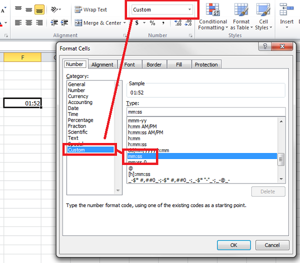Image resolution: width=300 pixels, height=263 pixels.
Task: Choose h:mm AM/PM format type
Action: click(x=202, y=126)
